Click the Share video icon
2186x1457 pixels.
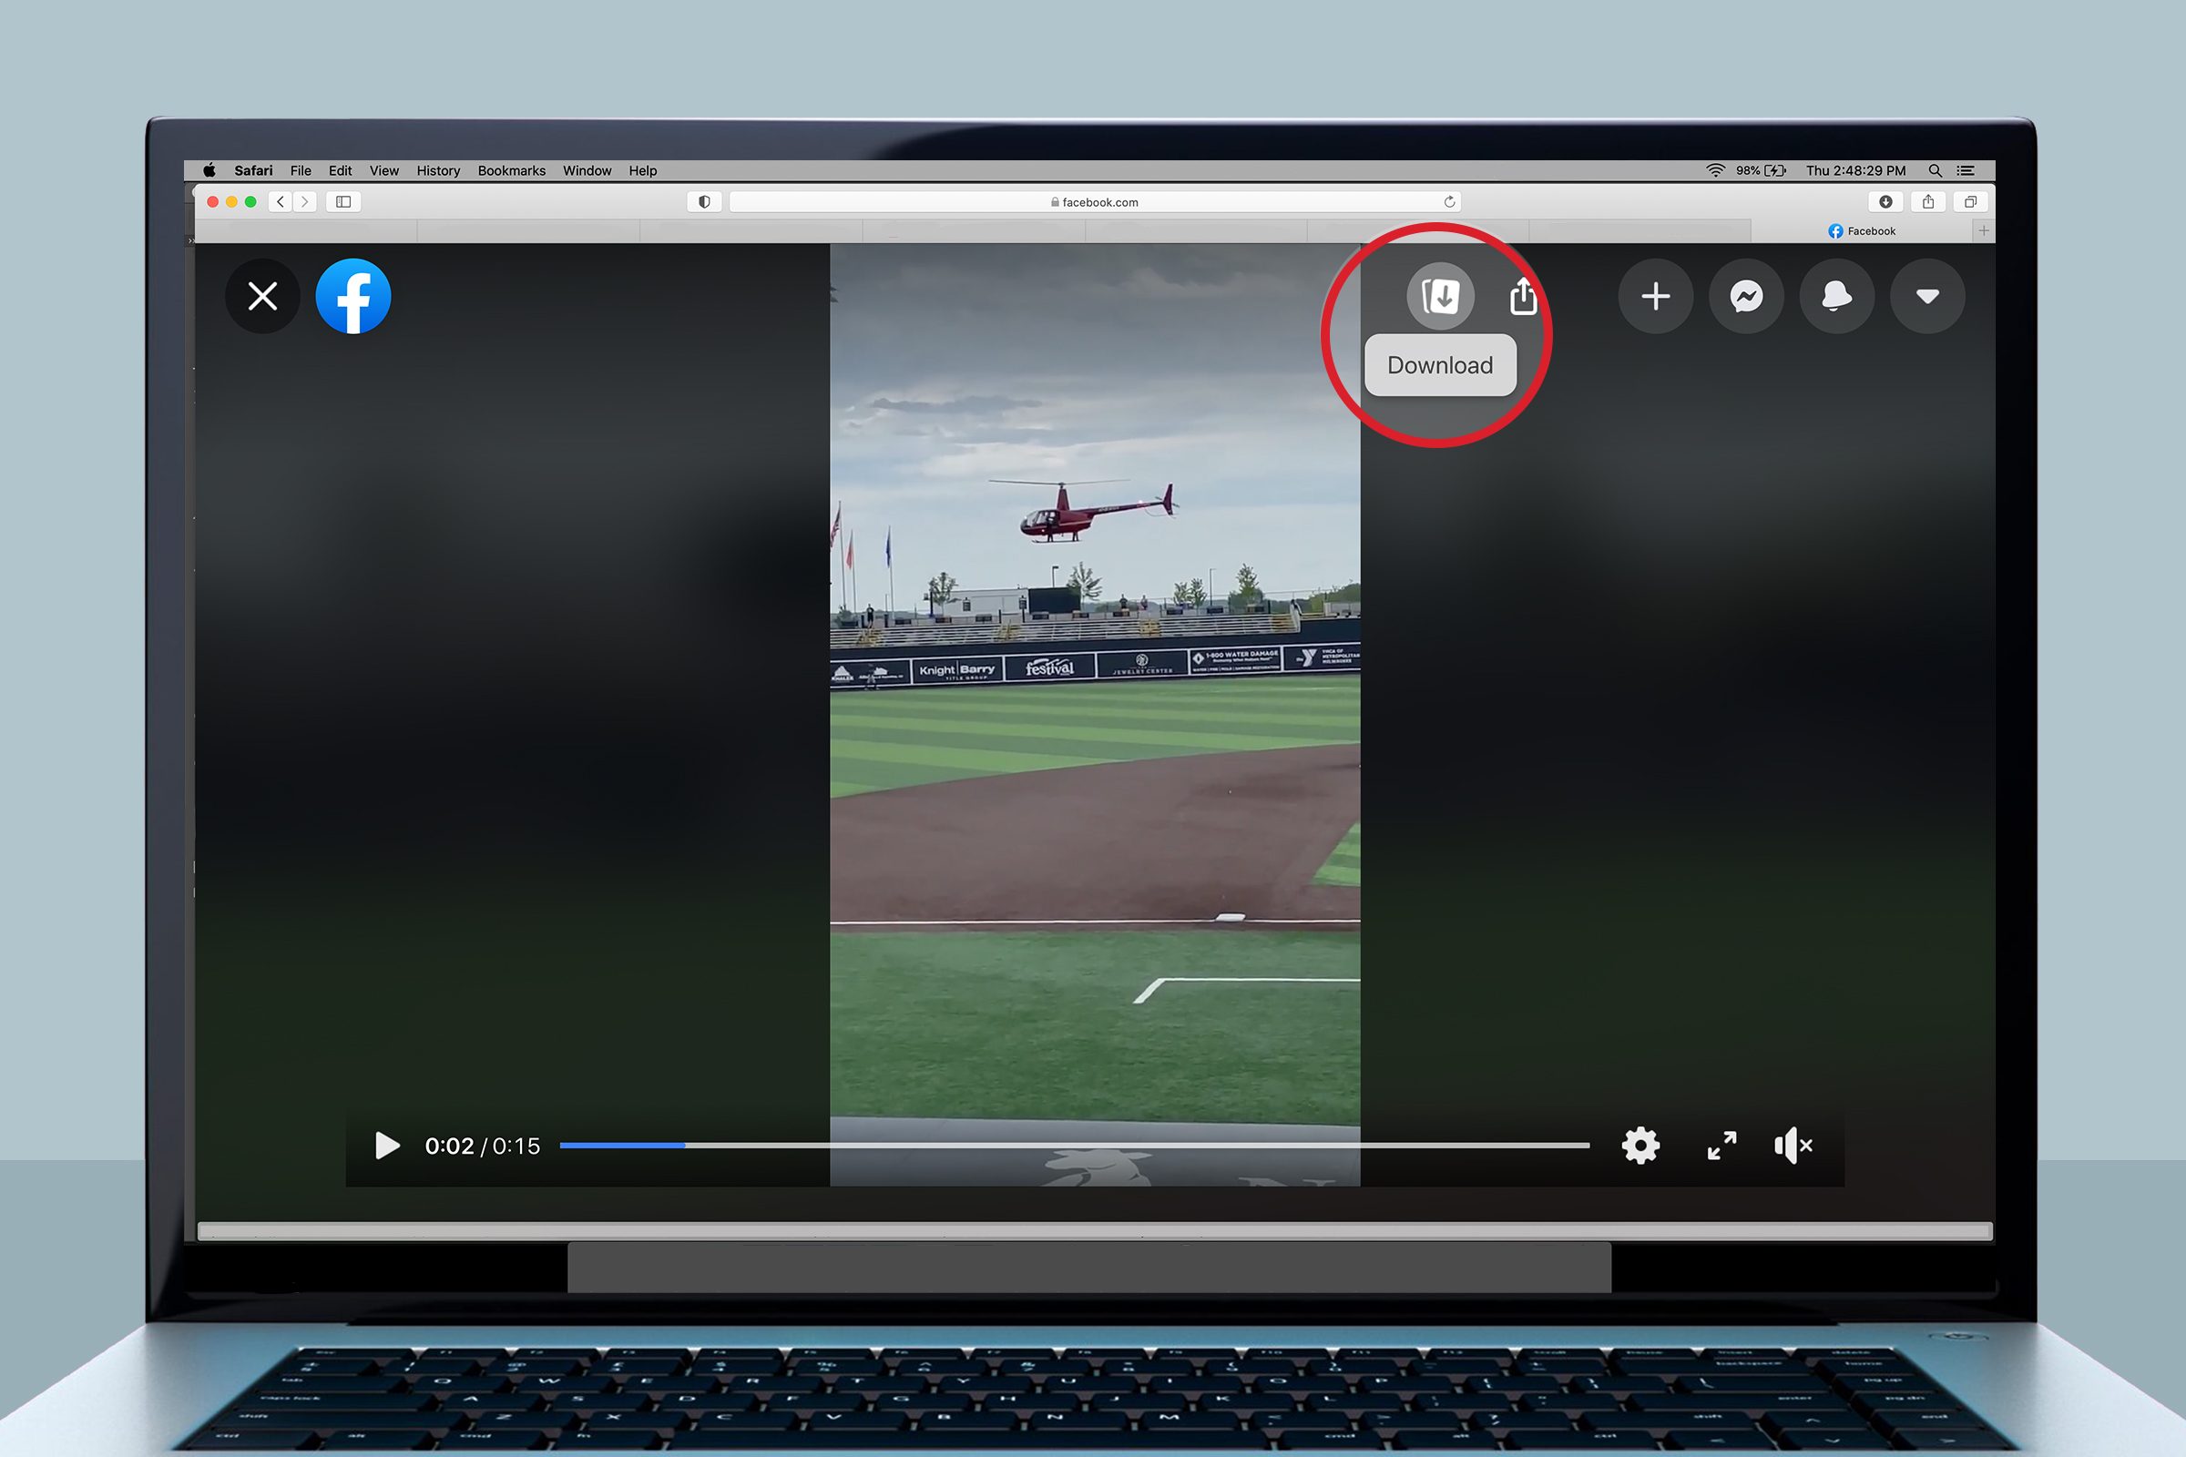pos(1521,294)
